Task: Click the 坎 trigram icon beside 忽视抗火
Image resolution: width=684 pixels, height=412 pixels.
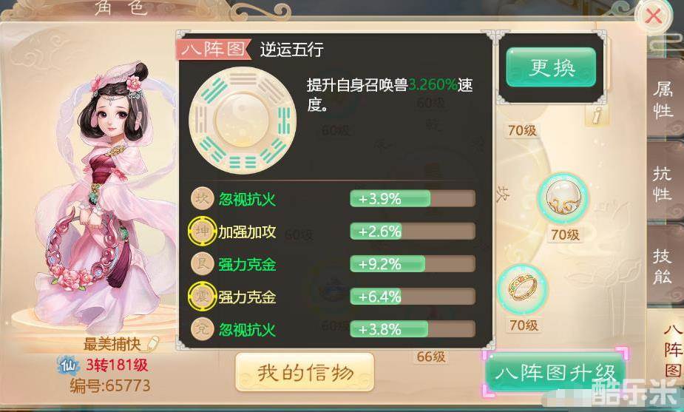Action: pyautogui.click(x=202, y=198)
